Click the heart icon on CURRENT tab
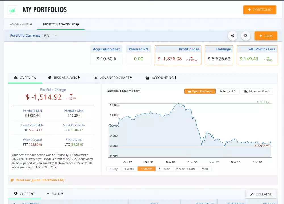This screenshot has width=284, height=204. 16,194
